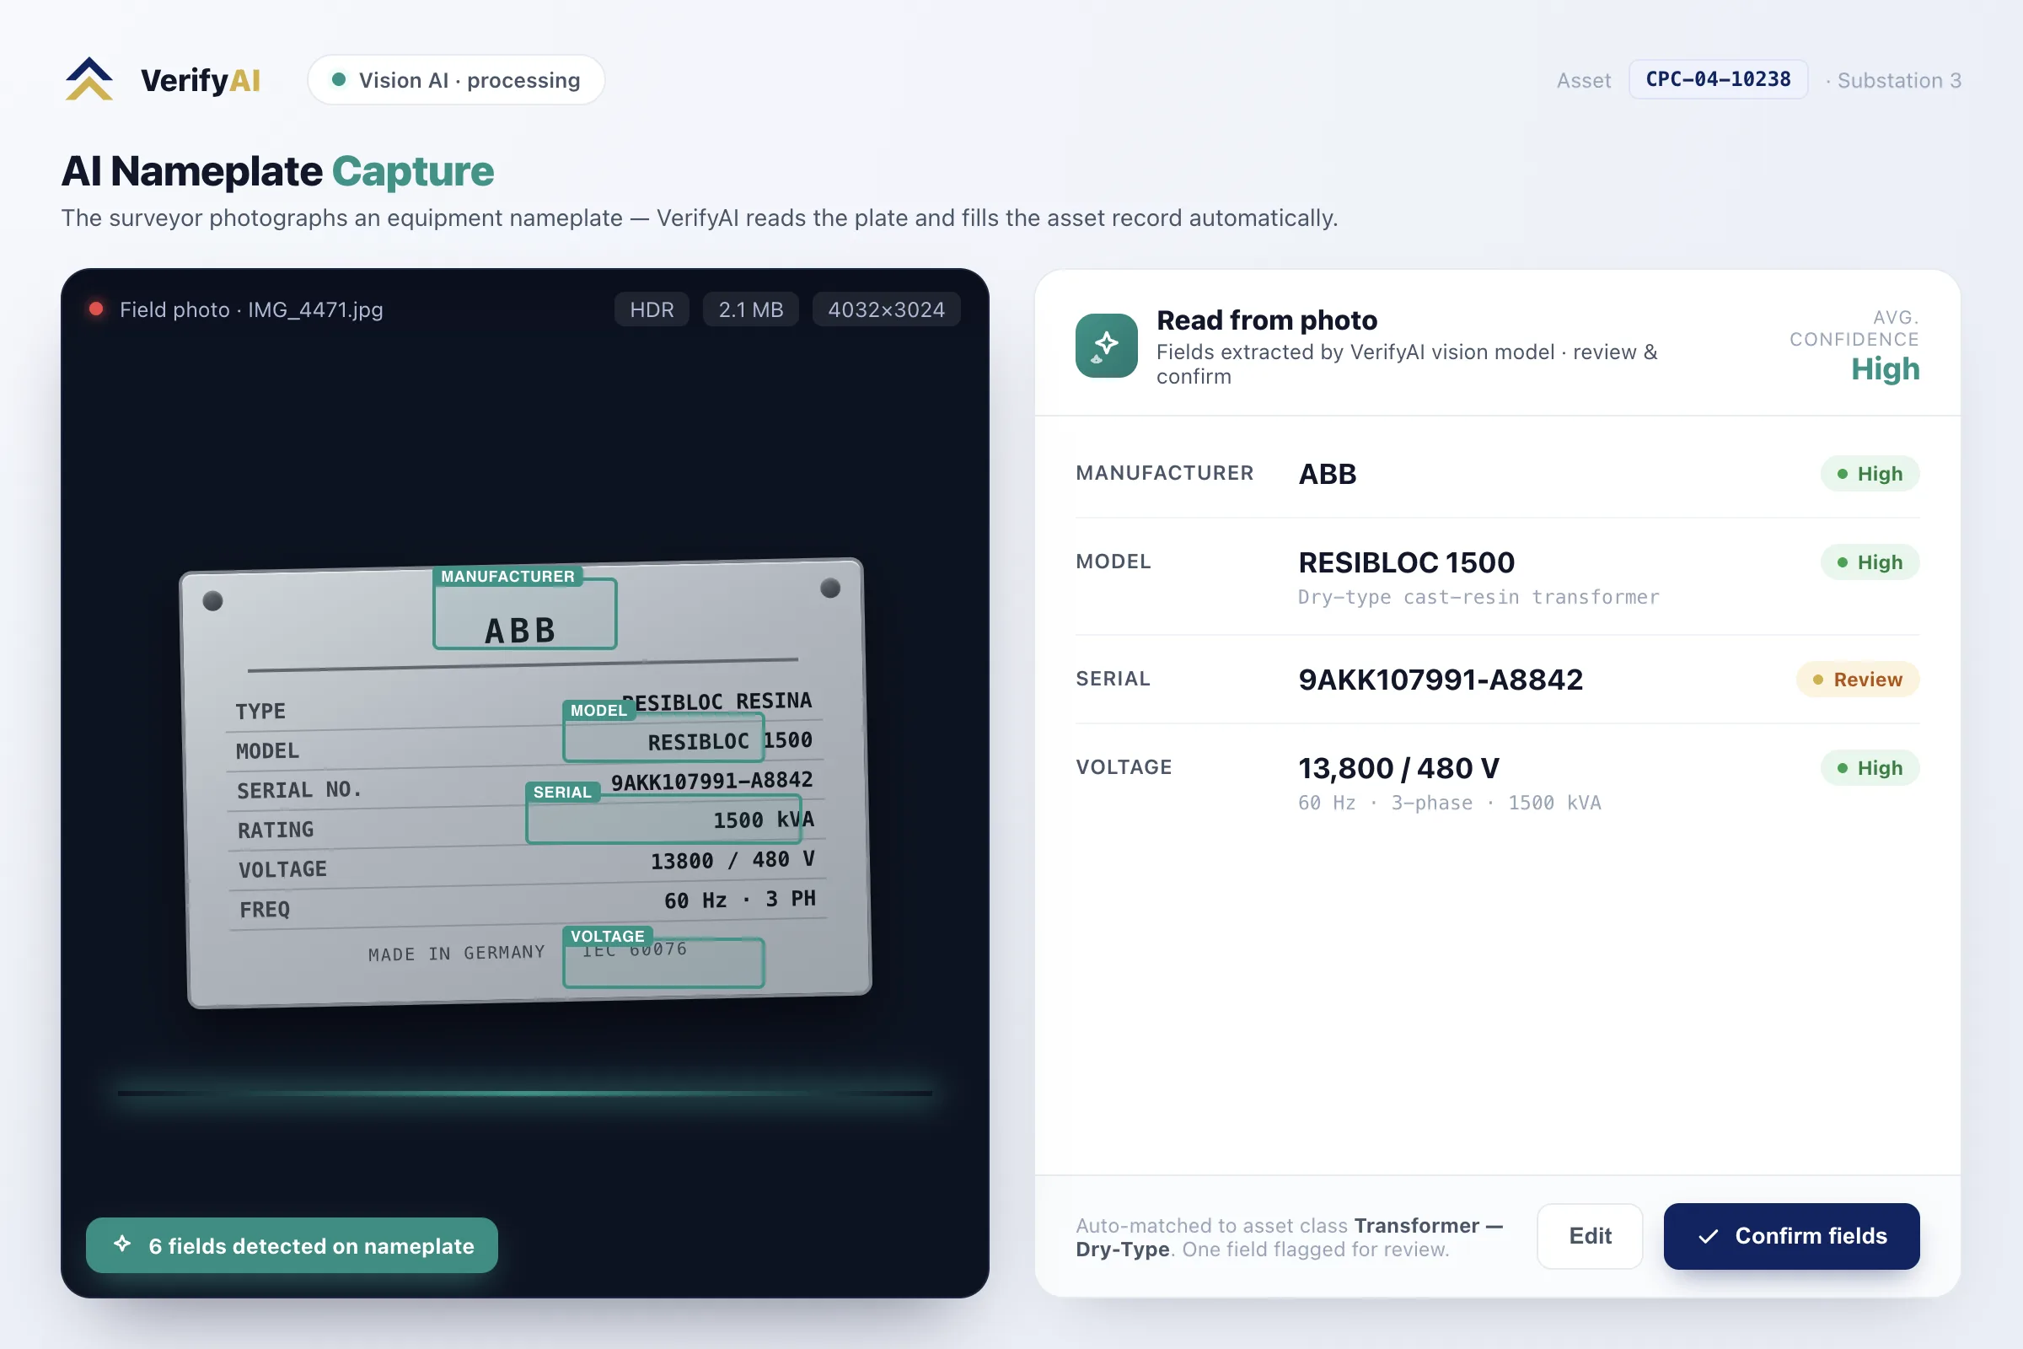Click the extracted manufacturer value ABB in the panel

(1327, 474)
